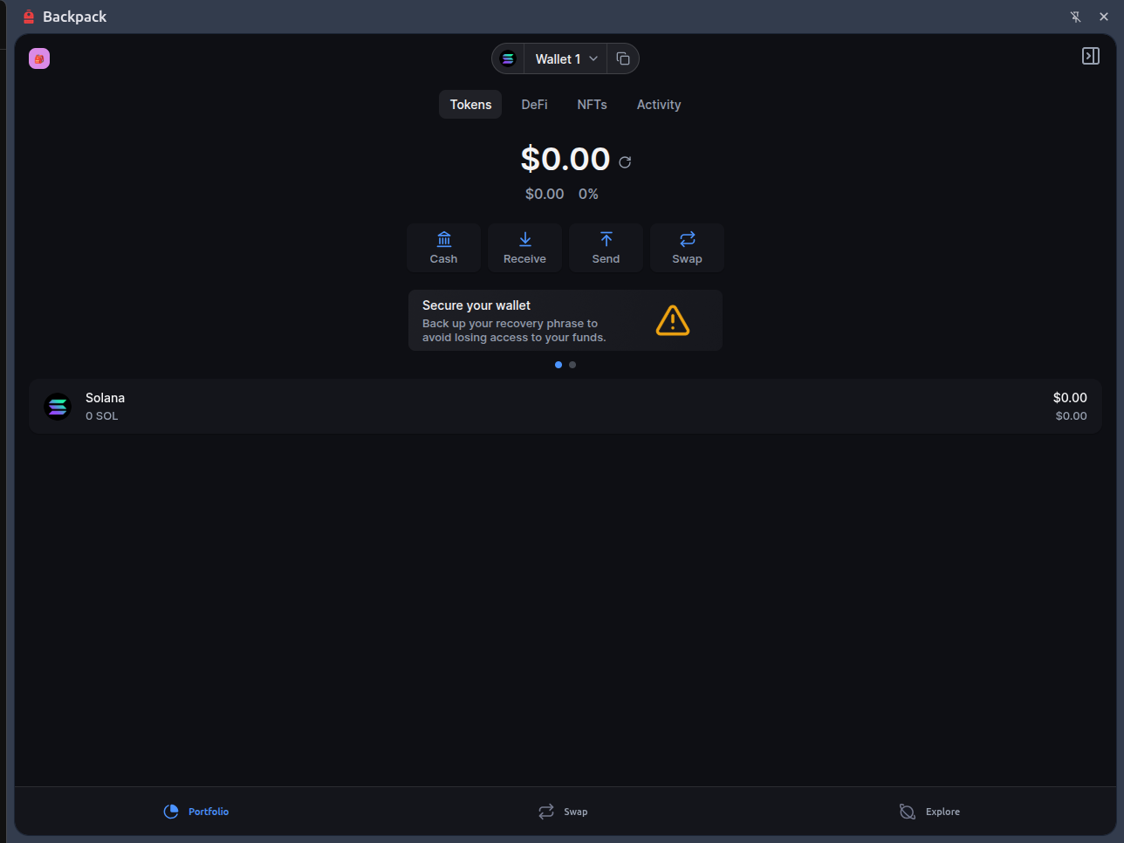This screenshot has width=1124, height=843.
Task: Click the Backpack logo in the title bar
Action: pos(29,17)
